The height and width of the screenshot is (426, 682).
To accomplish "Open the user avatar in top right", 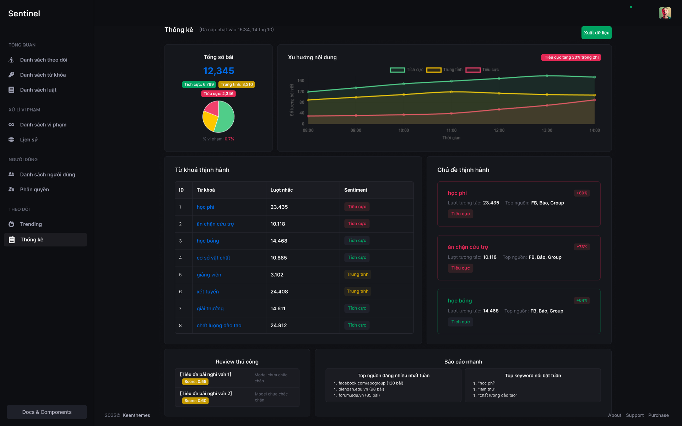I will 665,13.
